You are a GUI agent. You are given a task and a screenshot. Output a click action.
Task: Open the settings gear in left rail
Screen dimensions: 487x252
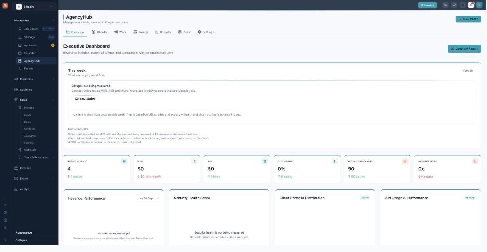[x=5, y=220]
